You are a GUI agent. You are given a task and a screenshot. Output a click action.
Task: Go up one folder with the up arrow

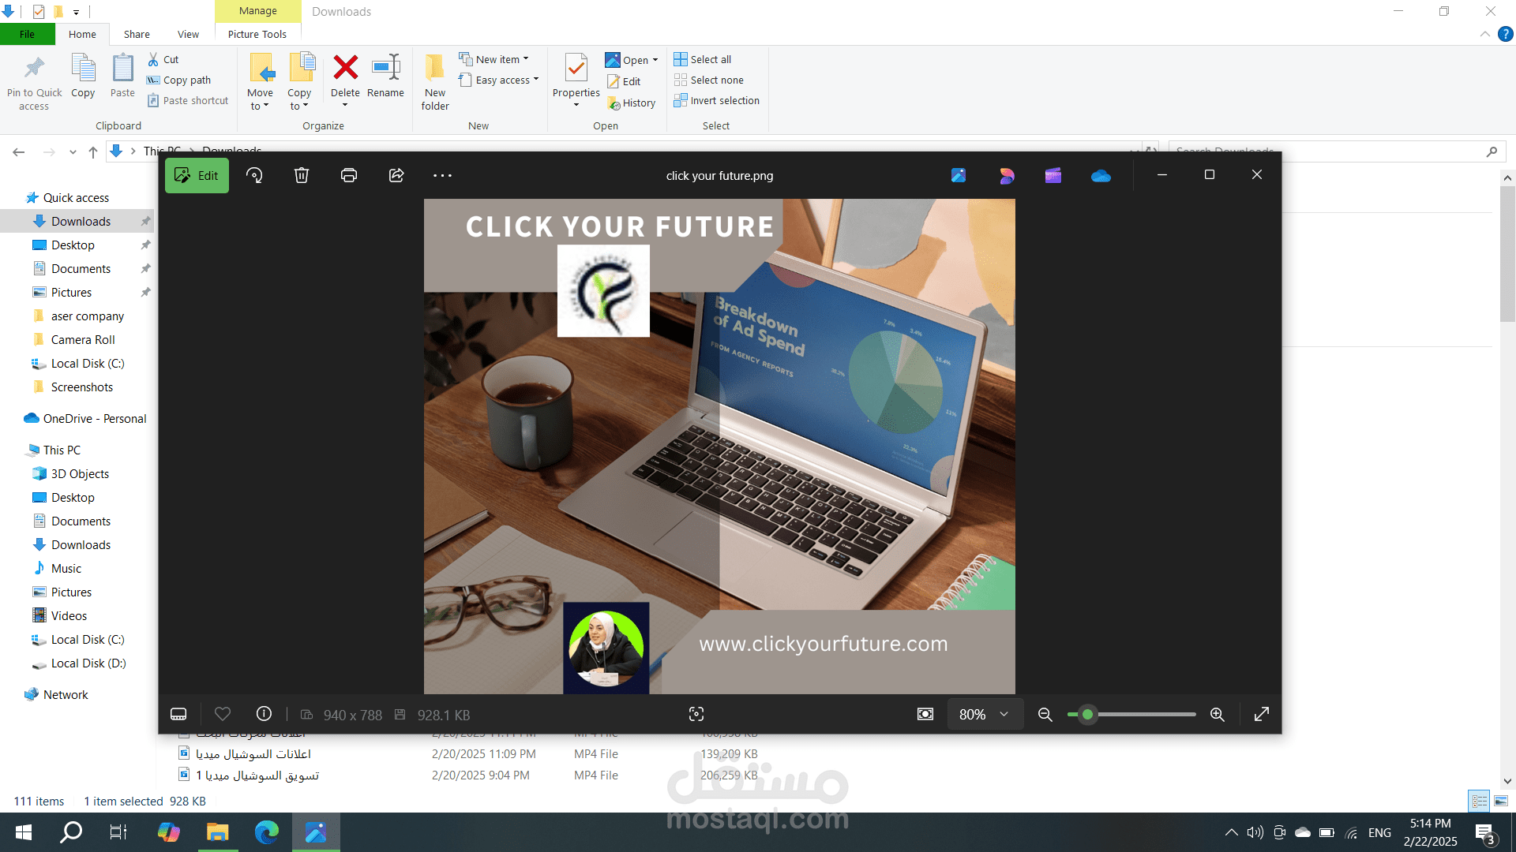click(x=93, y=151)
